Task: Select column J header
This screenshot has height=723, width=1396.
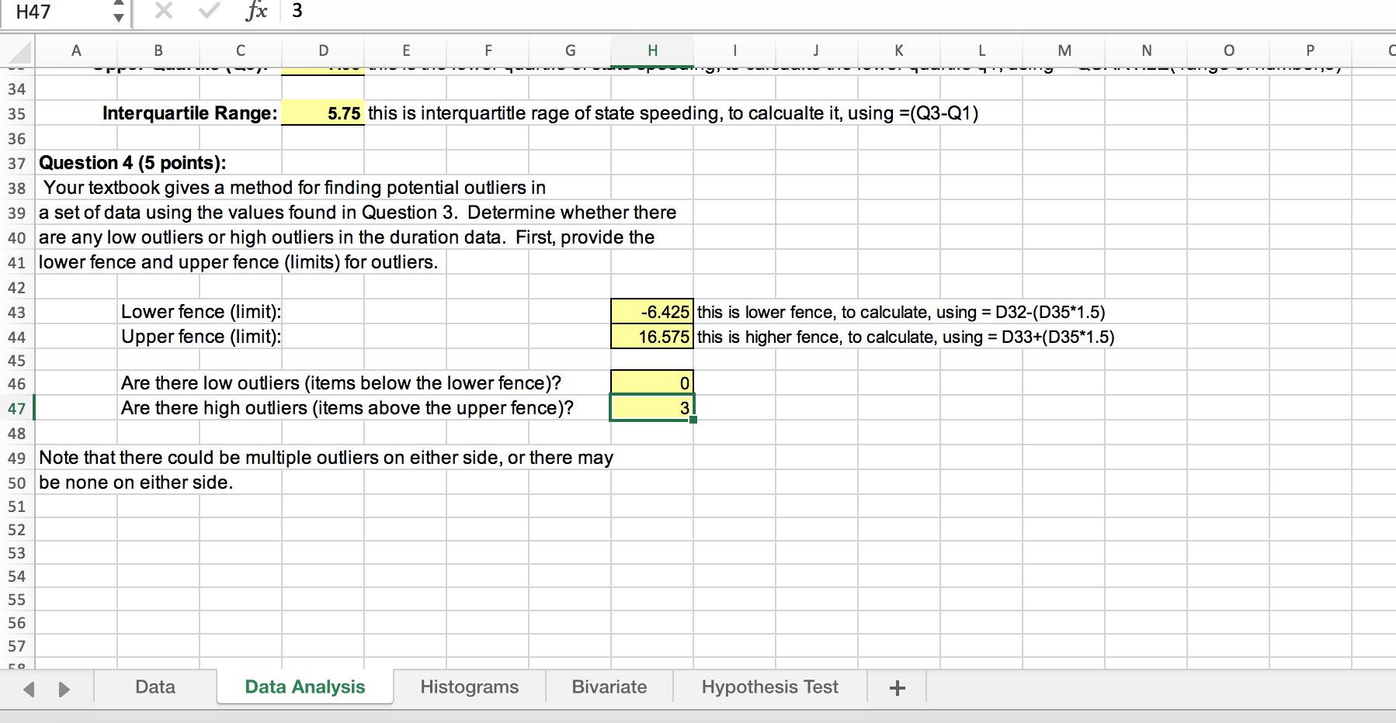Action: click(x=817, y=51)
